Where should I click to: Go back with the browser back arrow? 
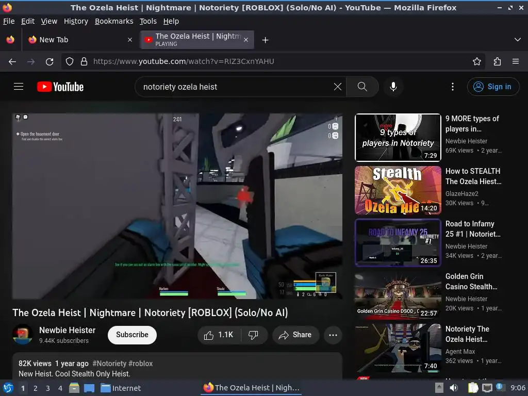[x=12, y=61]
